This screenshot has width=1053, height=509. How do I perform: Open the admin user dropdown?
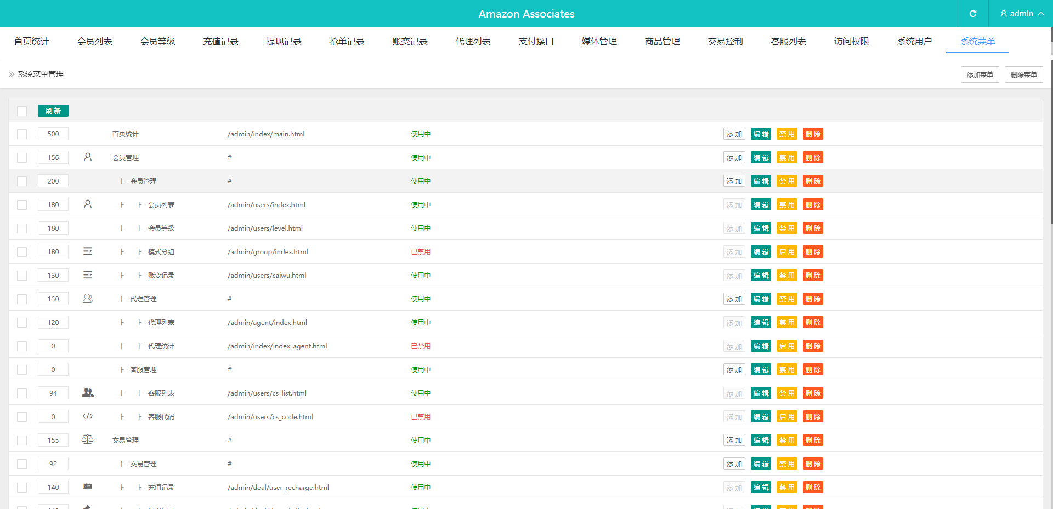[x=1022, y=14]
